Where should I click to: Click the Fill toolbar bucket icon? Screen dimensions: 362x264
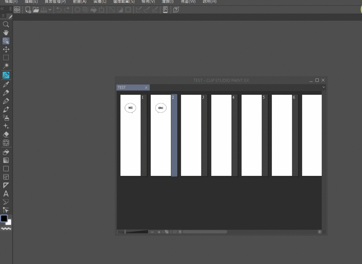pyautogui.click(x=94, y=10)
